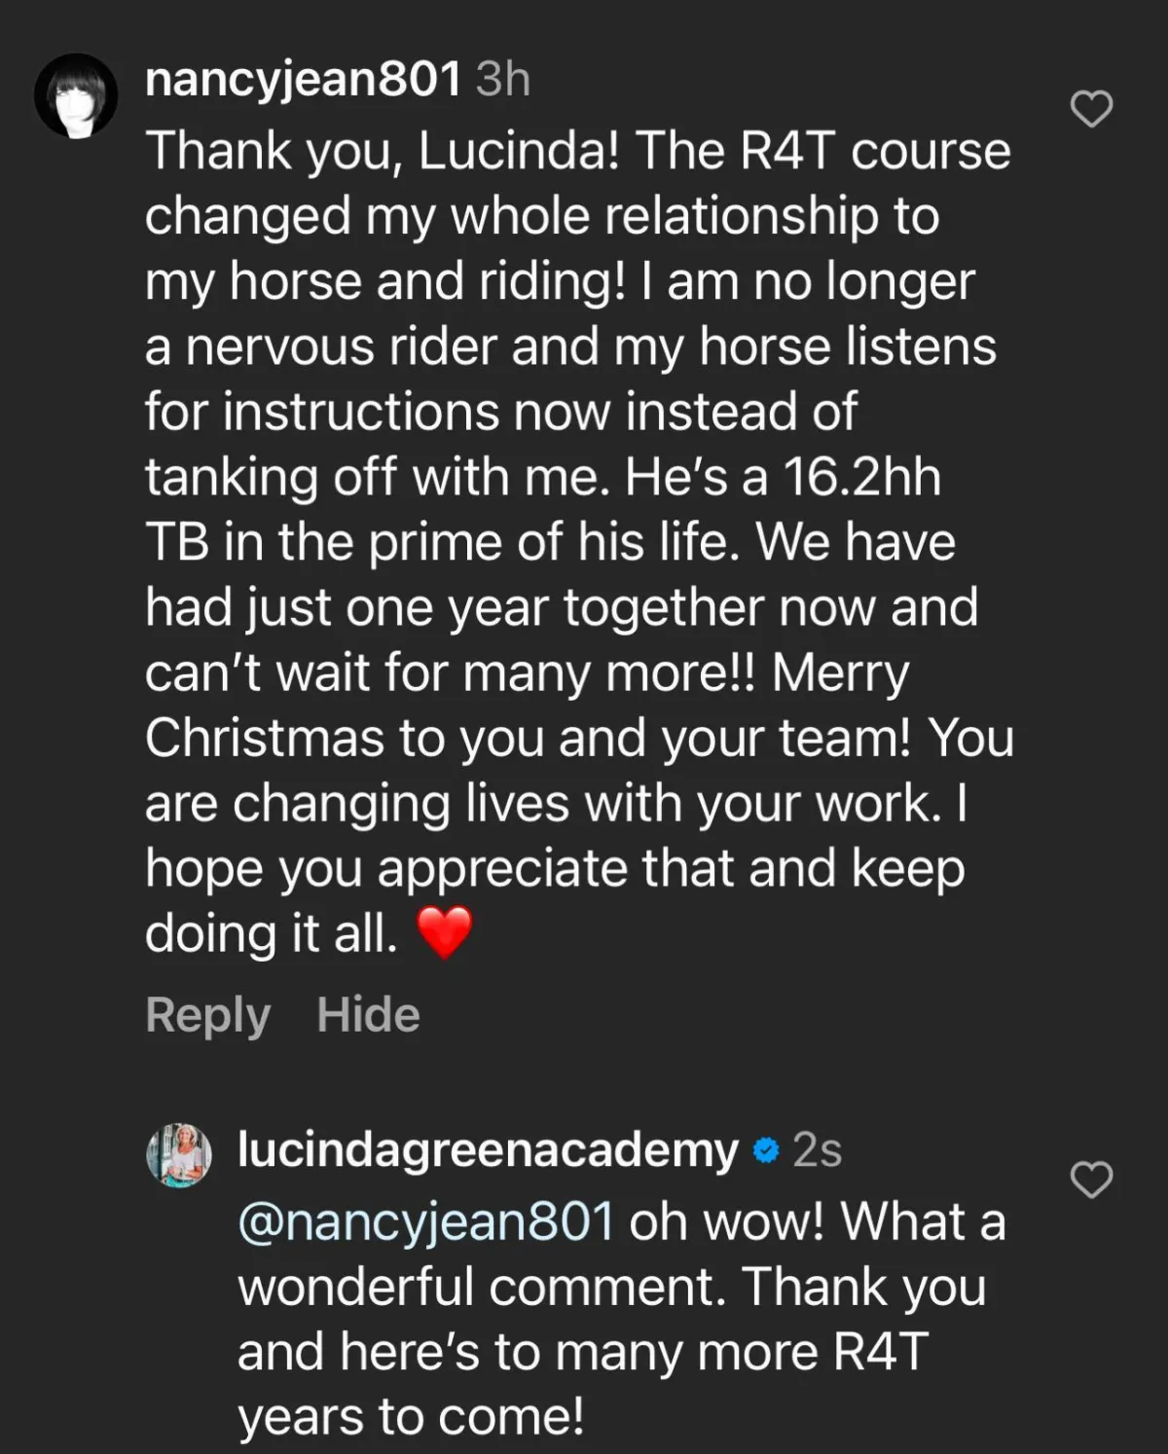Click the "years to come!" reply line
Screen dimensions: 1168x1454
click(411, 1417)
